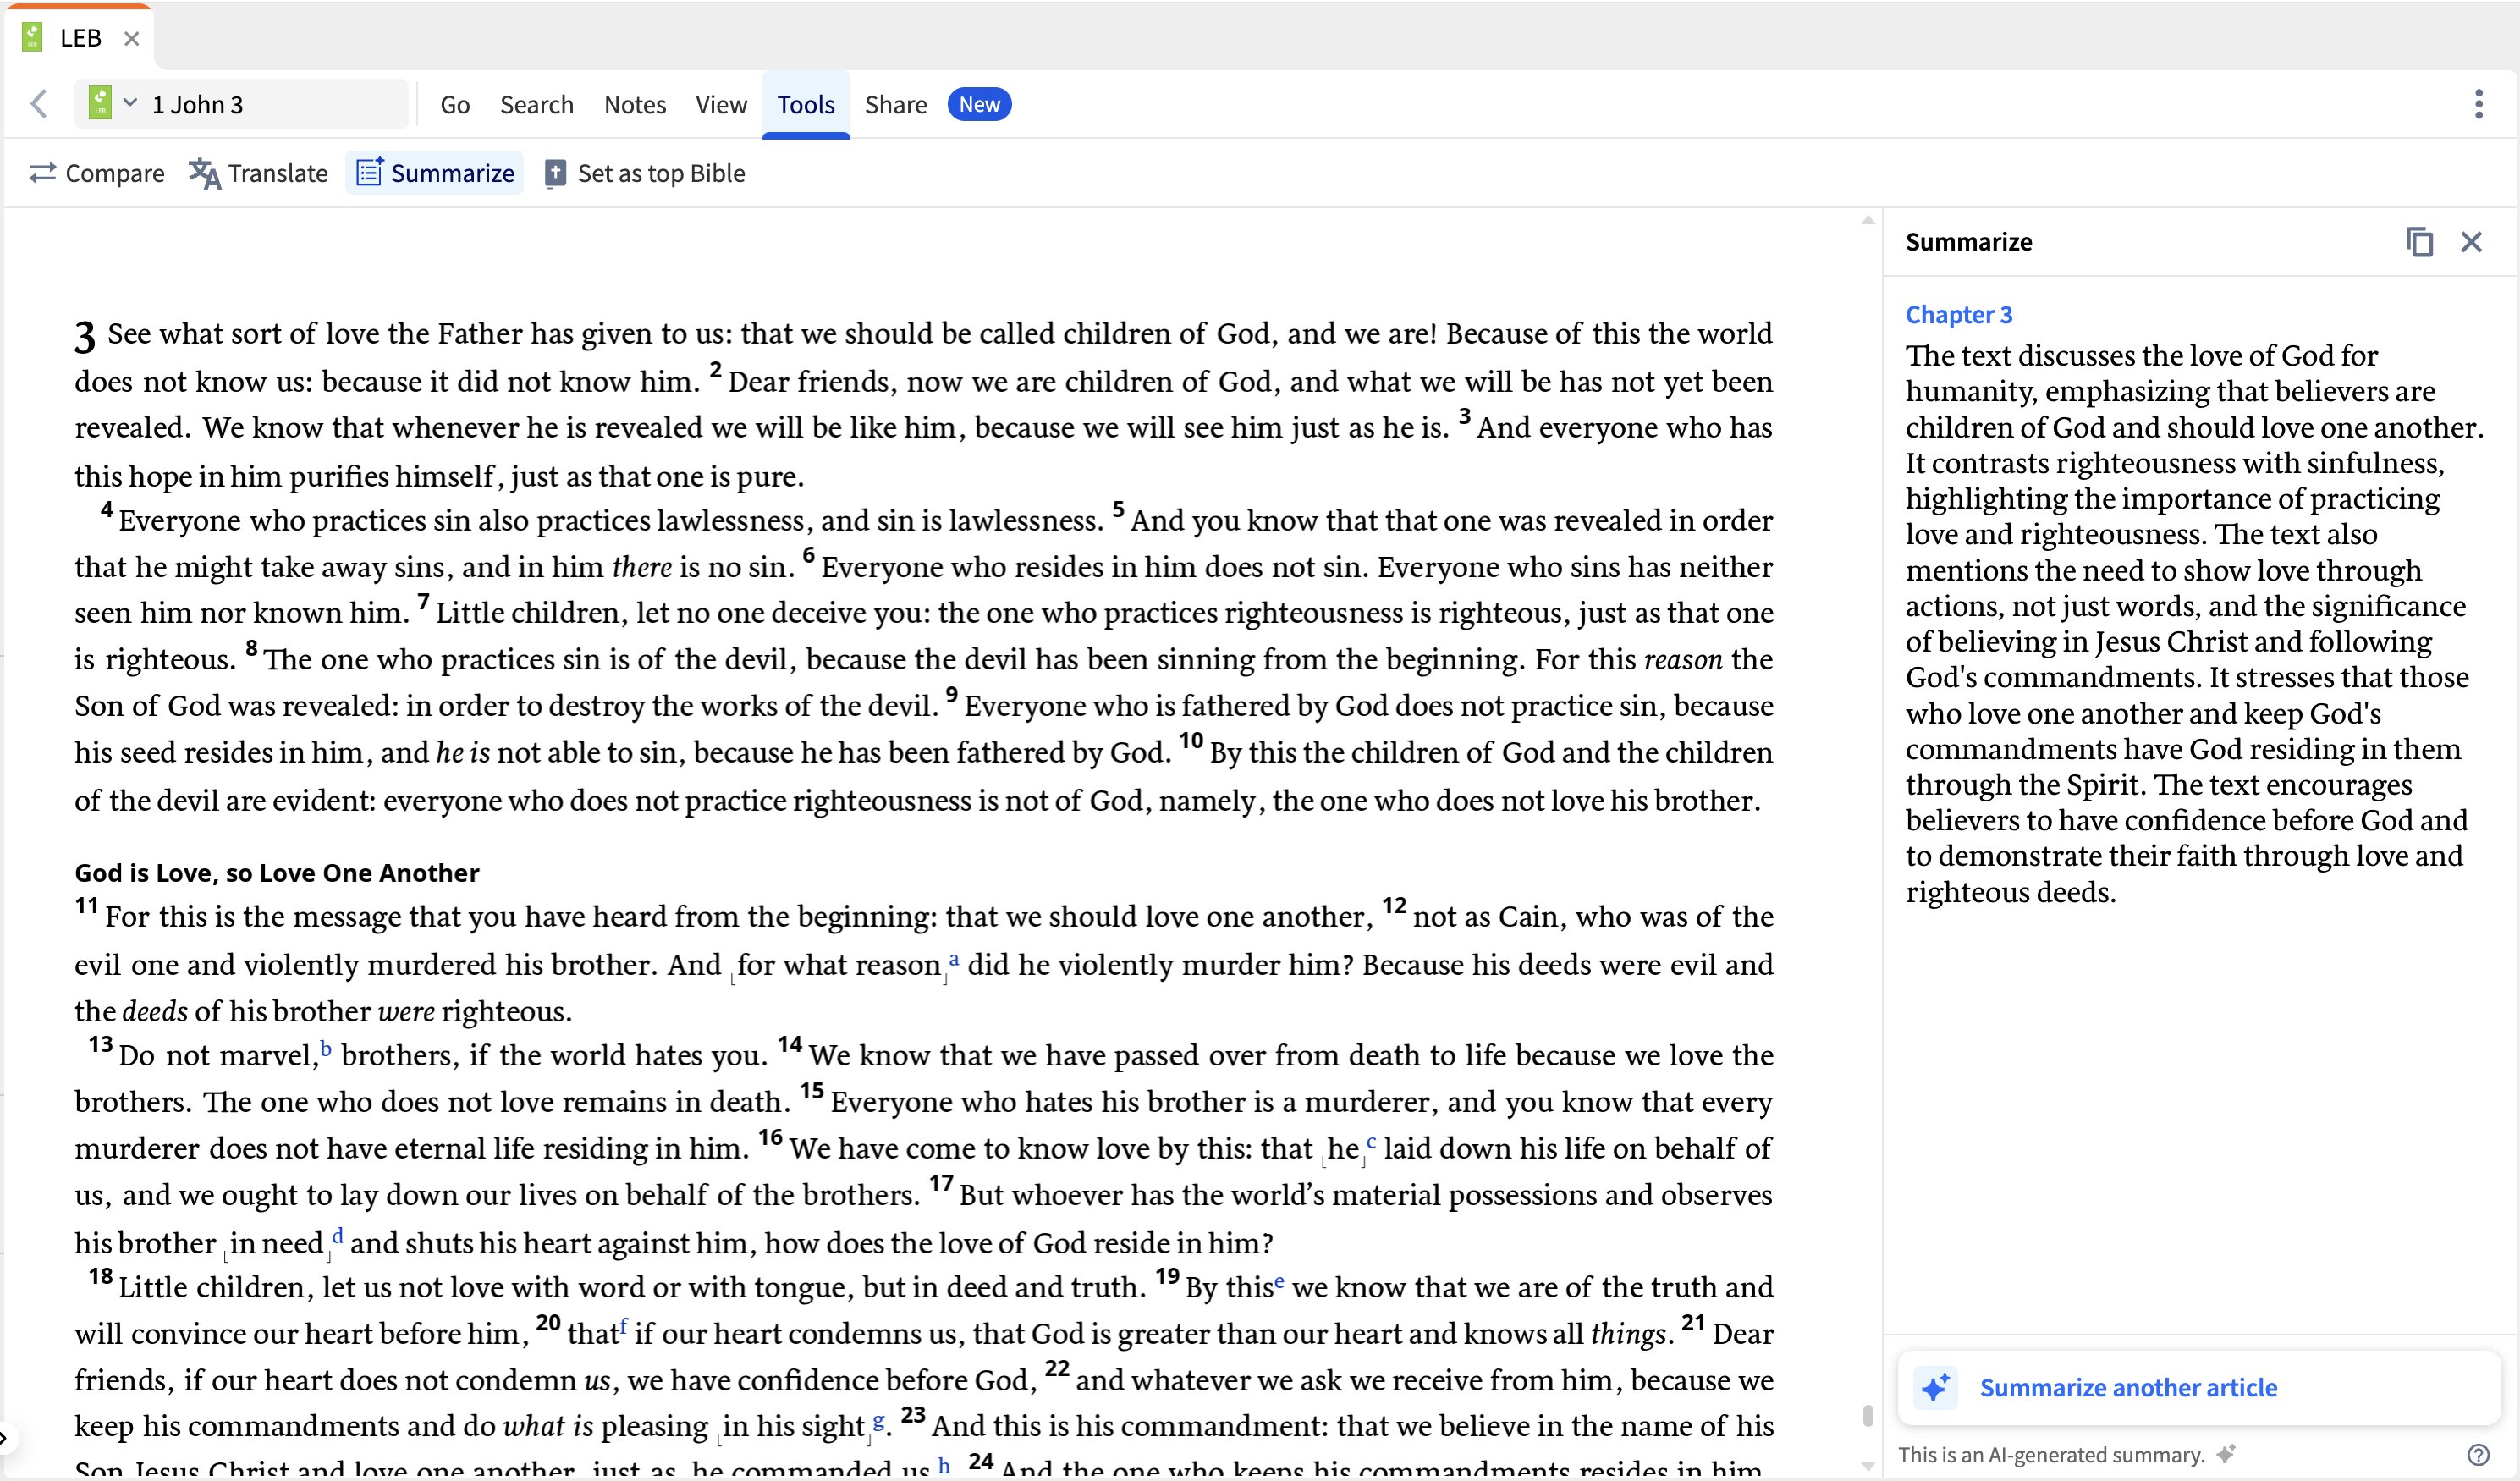Click the Summarize panel title
Screen dimensions: 2520x1481
point(1968,242)
